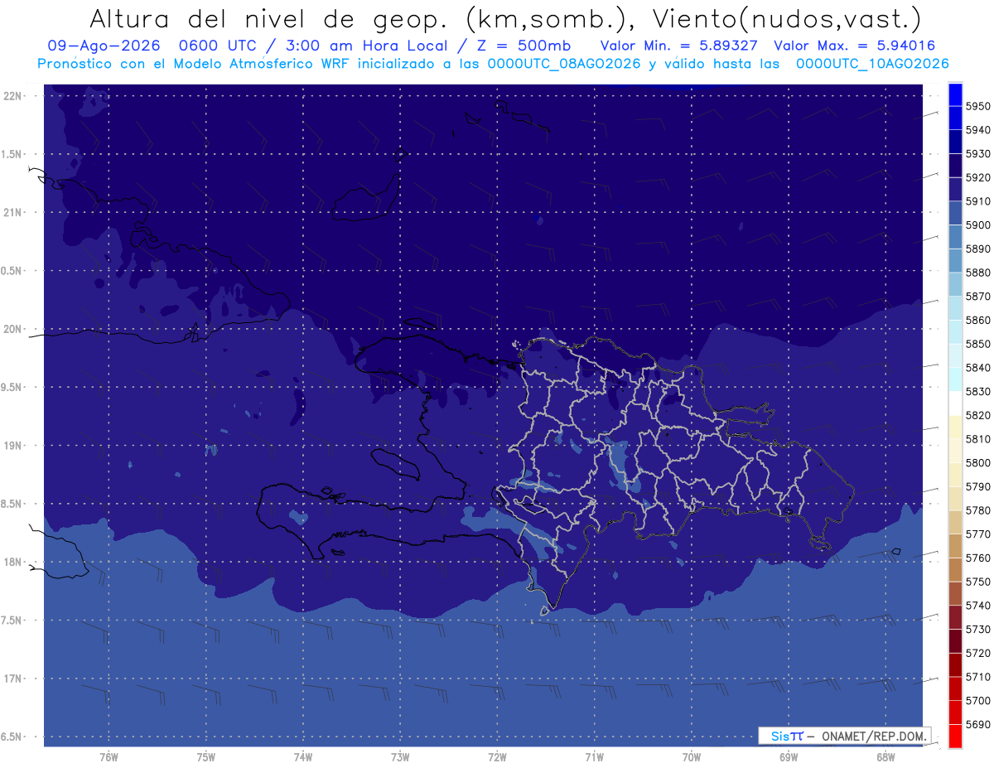Click the '9.5N' latitude label
Screen dimensions: 994x768
11,387
